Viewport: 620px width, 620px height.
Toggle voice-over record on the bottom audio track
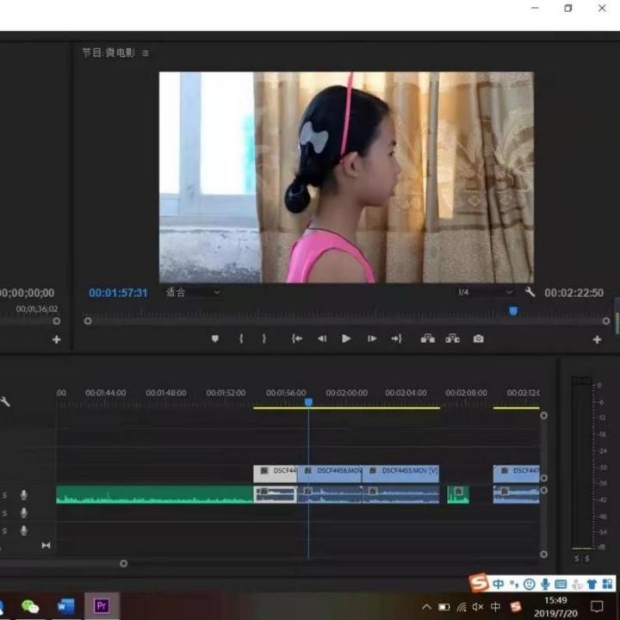24,530
